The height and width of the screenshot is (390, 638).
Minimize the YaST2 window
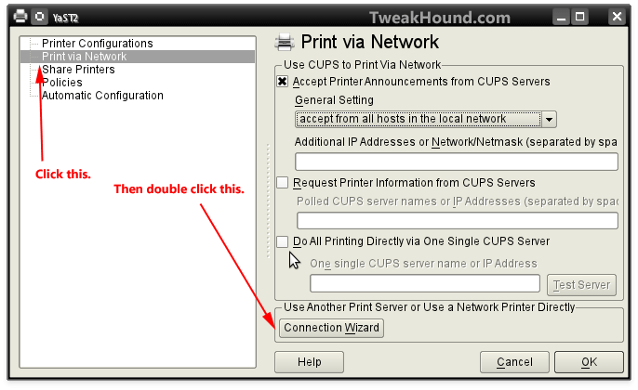(562, 17)
